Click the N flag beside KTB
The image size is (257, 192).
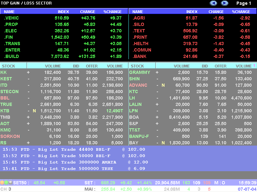pos(34,111)
